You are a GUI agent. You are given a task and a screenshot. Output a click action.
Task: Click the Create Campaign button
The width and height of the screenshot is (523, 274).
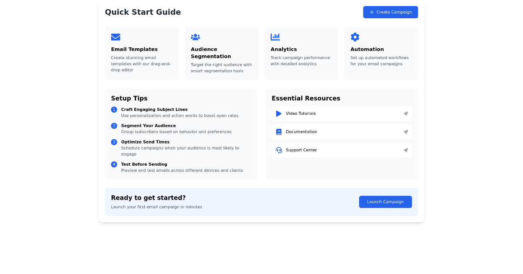click(x=391, y=12)
